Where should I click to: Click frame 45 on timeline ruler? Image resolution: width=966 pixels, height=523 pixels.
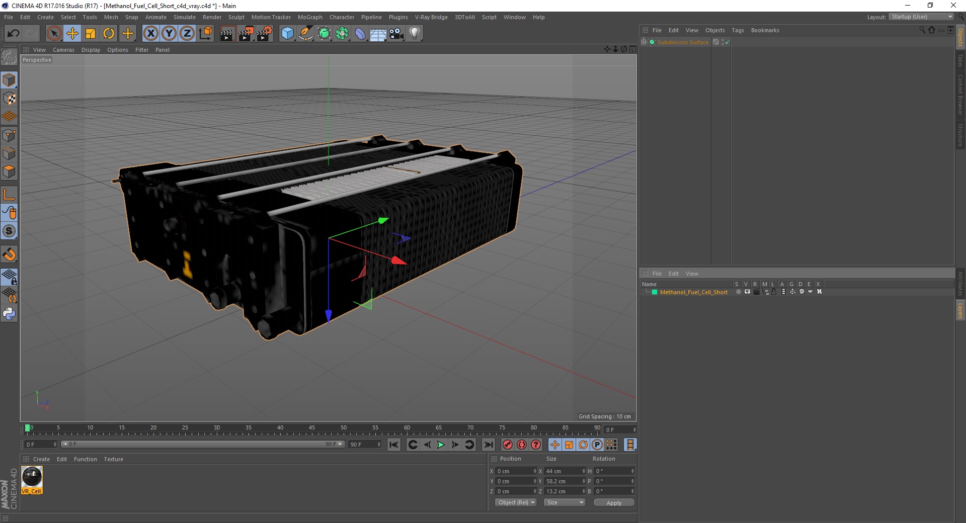(312, 428)
